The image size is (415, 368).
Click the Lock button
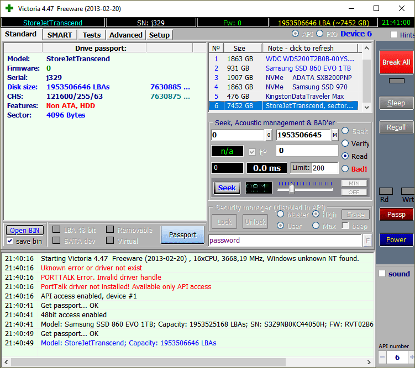224,222
